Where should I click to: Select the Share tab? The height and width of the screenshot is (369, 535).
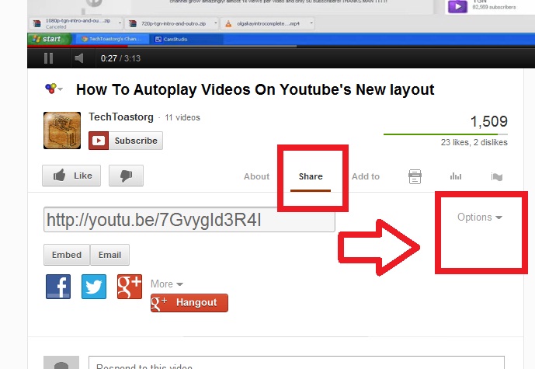click(311, 176)
